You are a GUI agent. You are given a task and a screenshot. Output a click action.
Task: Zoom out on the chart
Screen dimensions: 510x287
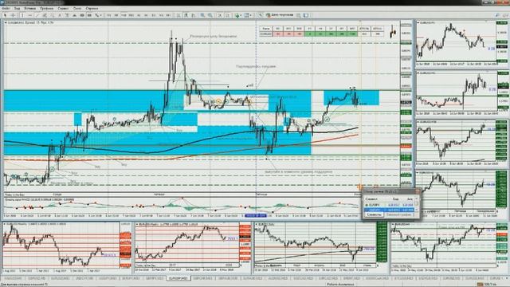coord(210,15)
